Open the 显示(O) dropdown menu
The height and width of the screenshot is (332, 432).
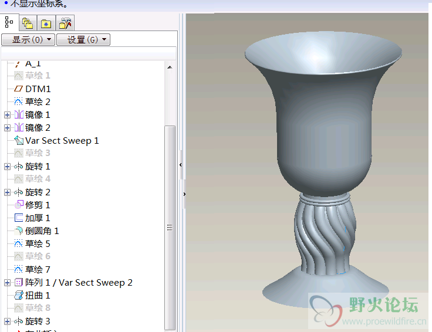coord(28,40)
